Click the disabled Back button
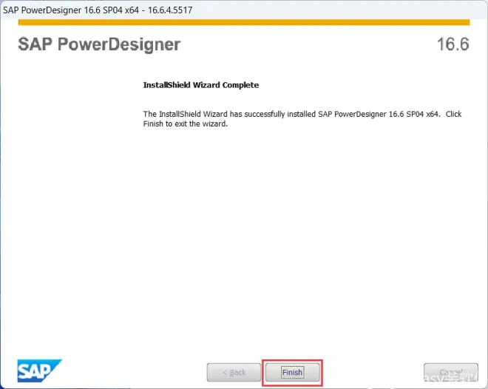The height and width of the screenshot is (389, 488). pos(234,372)
